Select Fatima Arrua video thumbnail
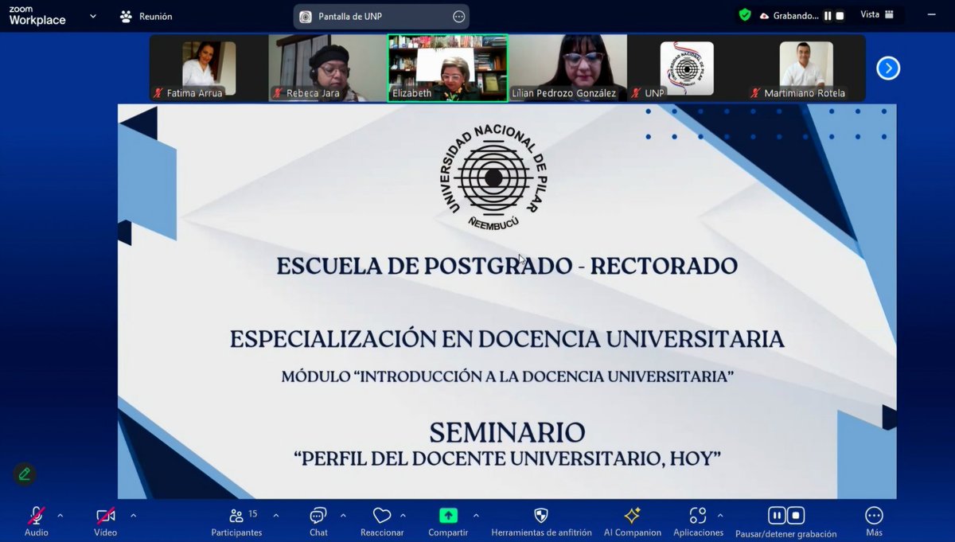 click(209, 68)
